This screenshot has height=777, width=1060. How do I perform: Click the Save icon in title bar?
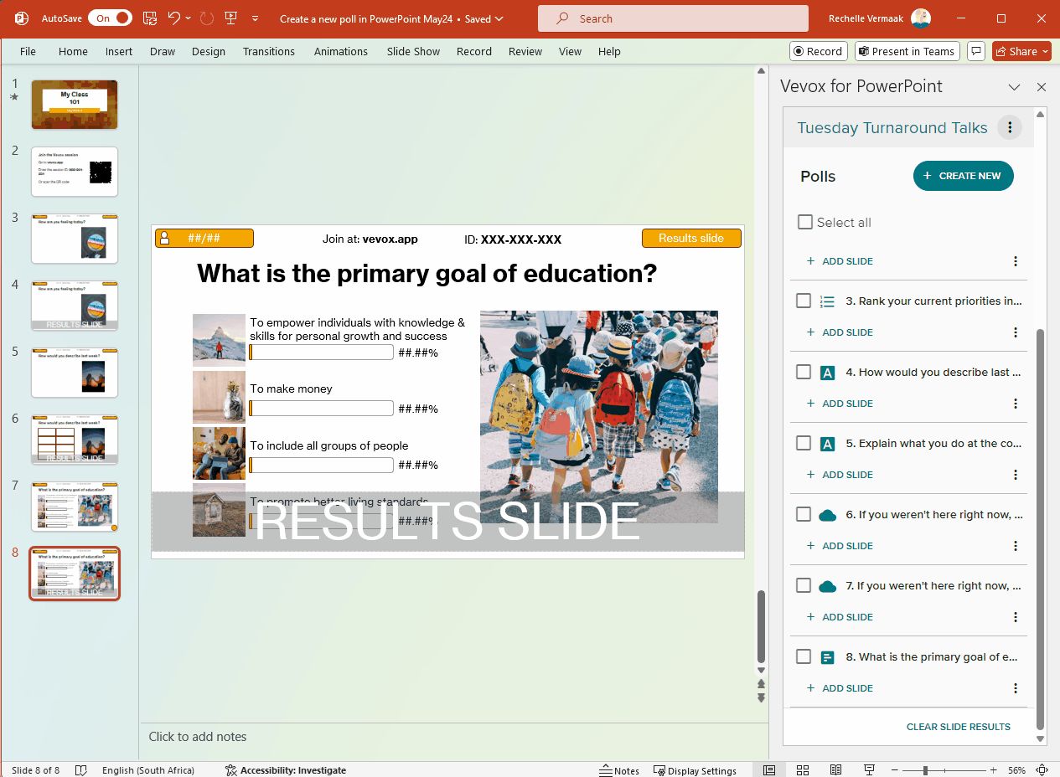(150, 18)
